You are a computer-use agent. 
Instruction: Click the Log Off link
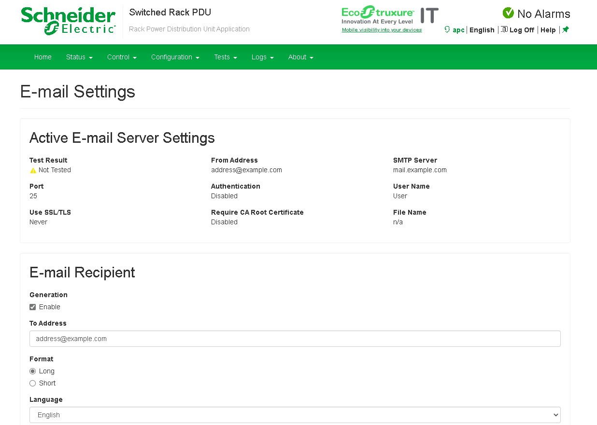tap(522, 30)
